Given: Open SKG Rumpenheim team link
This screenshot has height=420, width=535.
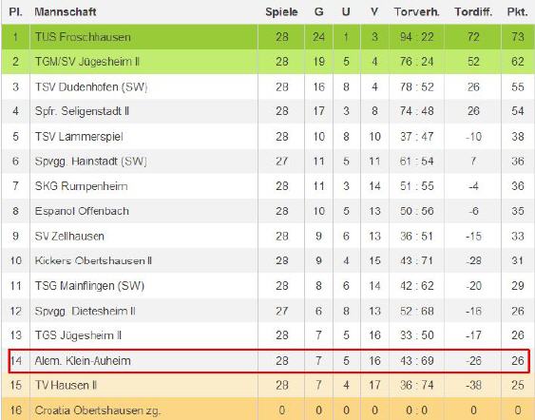Looking at the screenshot, I should point(82,186).
